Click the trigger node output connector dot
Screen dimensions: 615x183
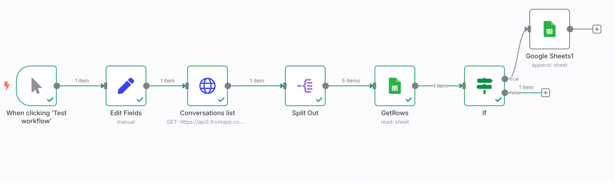point(57,86)
